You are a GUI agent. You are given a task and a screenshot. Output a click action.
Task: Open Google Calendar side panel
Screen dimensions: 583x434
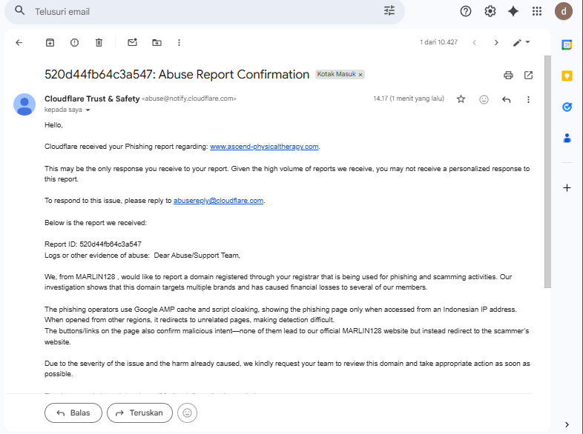567,45
